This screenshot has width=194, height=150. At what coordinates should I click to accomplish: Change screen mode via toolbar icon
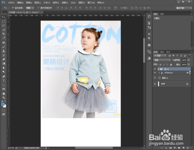pos(3,114)
